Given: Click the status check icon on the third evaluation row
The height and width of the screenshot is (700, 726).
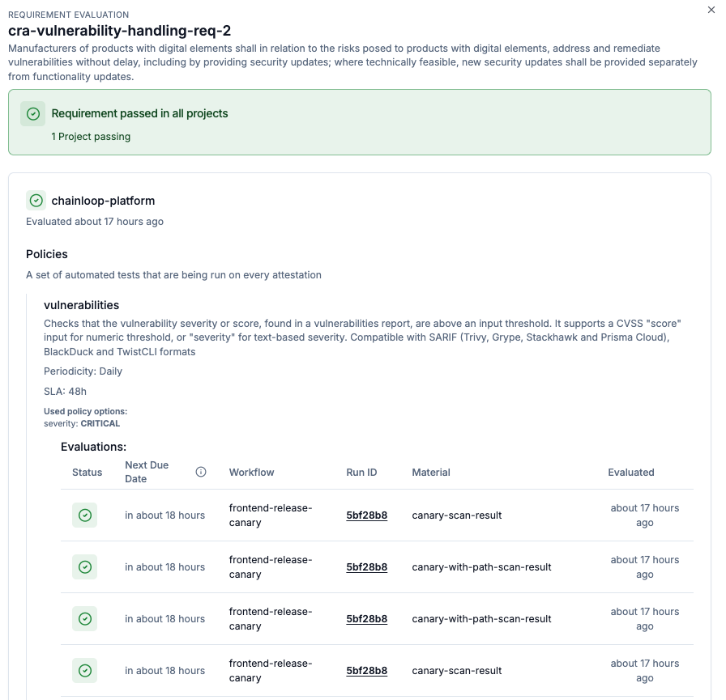Looking at the screenshot, I should [84, 618].
